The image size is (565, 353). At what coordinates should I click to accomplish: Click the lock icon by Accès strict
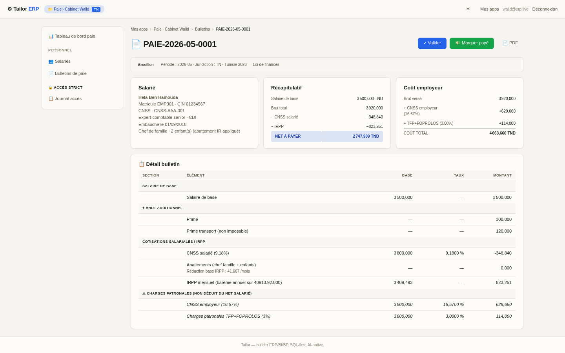tap(50, 87)
